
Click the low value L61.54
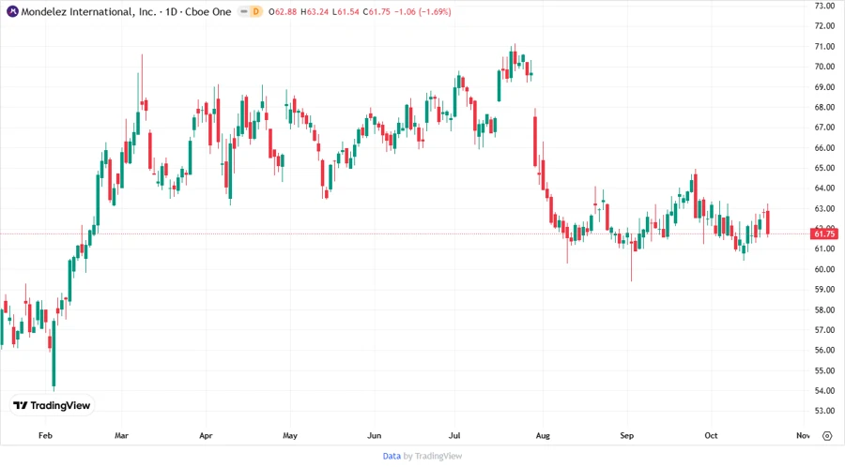click(x=346, y=11)
